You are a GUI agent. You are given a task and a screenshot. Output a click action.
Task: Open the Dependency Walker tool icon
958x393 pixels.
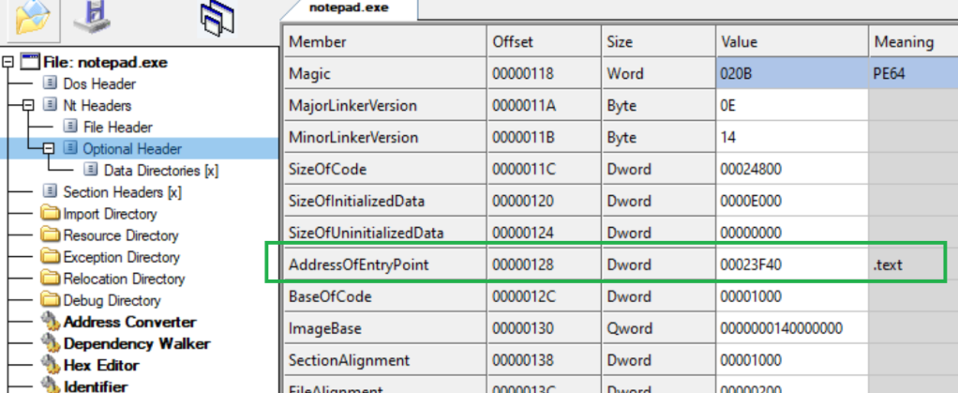tap(50, 344)
